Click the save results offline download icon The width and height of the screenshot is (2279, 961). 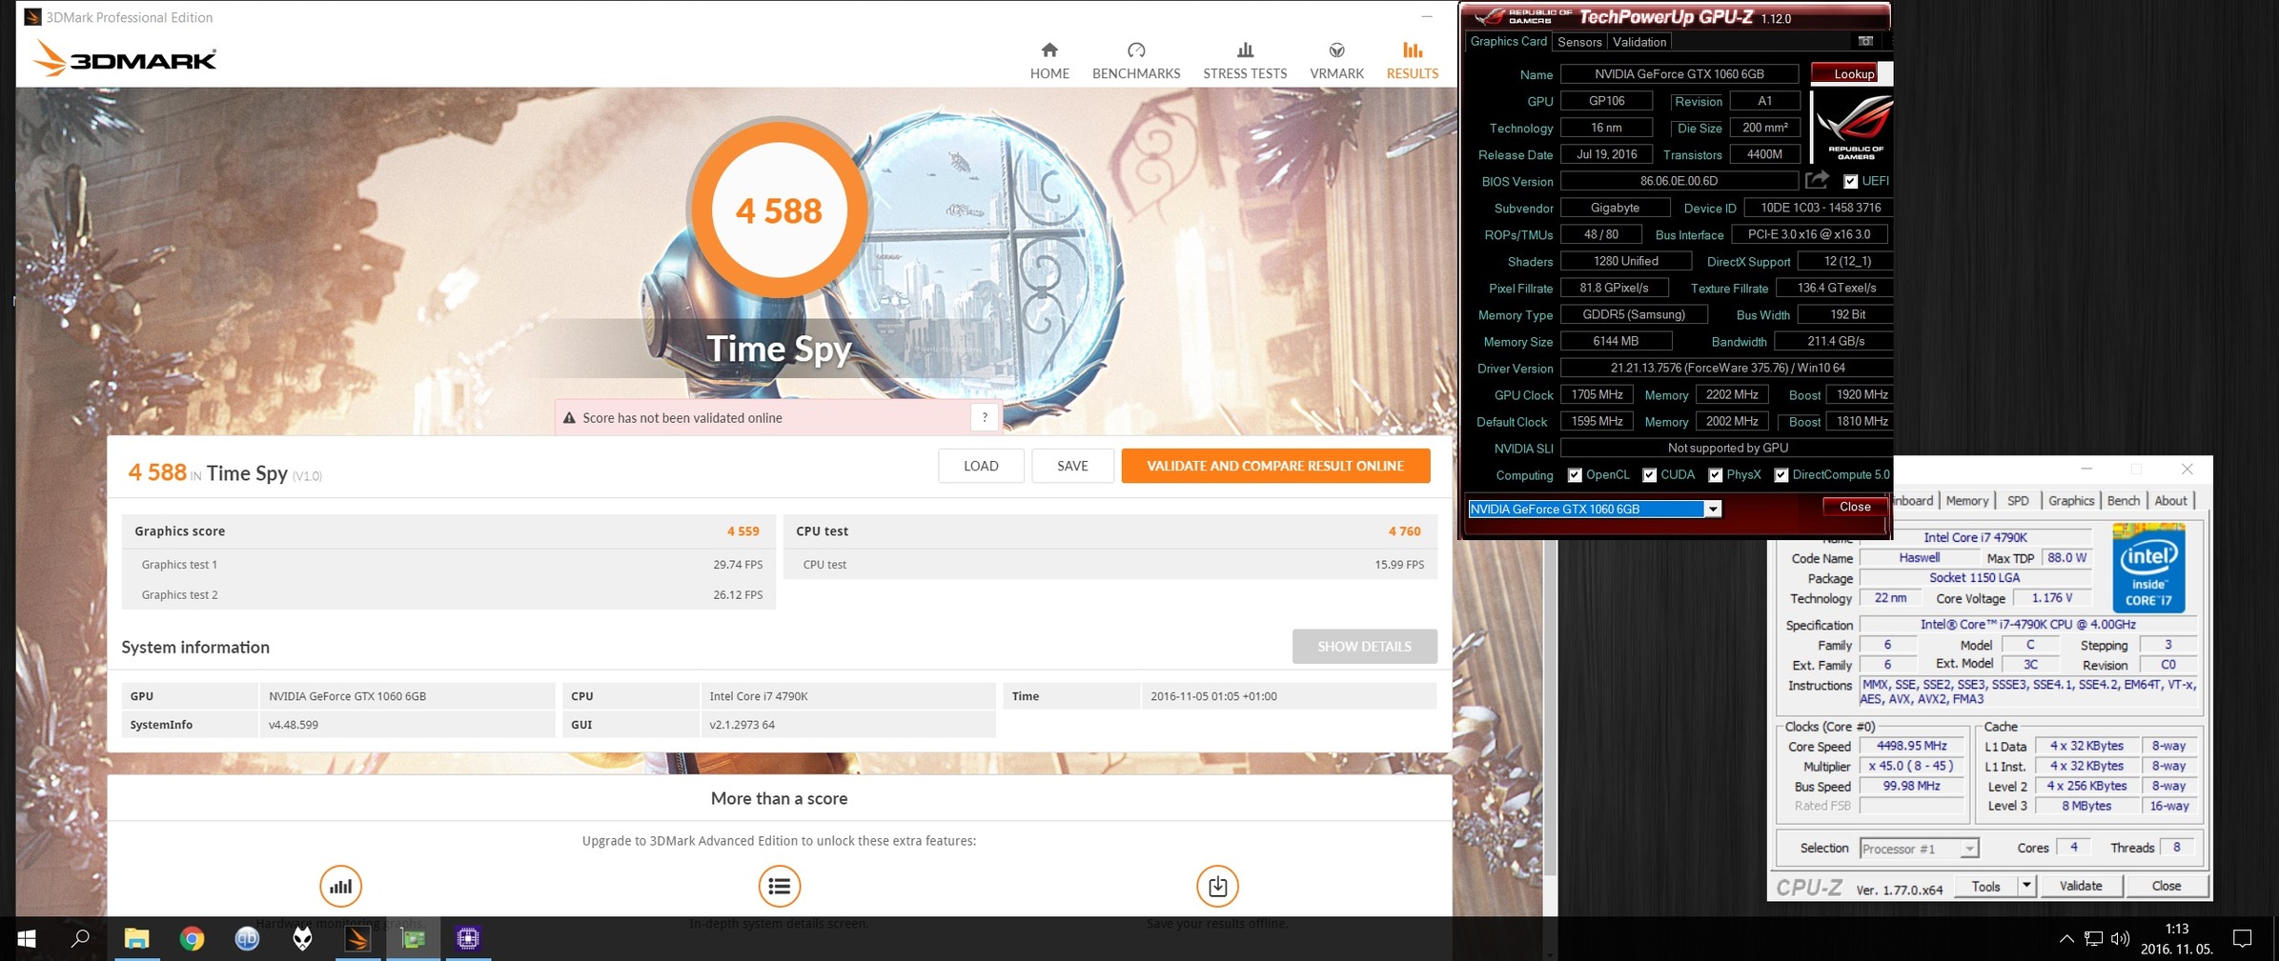coord(1217,887)
